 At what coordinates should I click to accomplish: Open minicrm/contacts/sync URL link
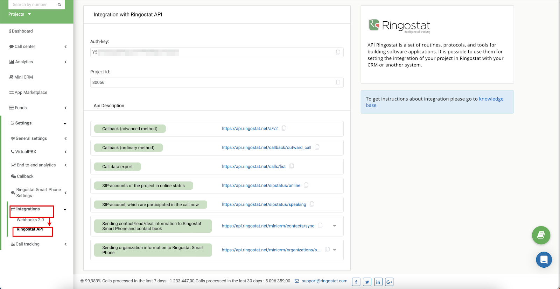tap(268, 226)
